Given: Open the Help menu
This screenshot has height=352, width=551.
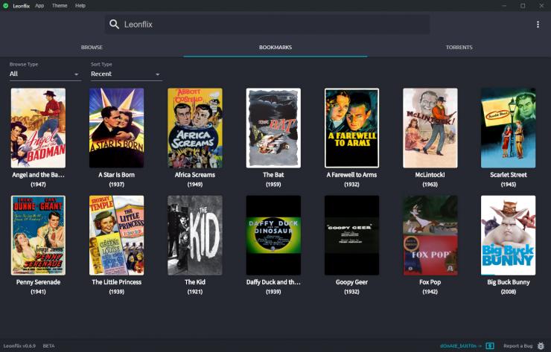Looking at the screenshot, I should point(80,6).
